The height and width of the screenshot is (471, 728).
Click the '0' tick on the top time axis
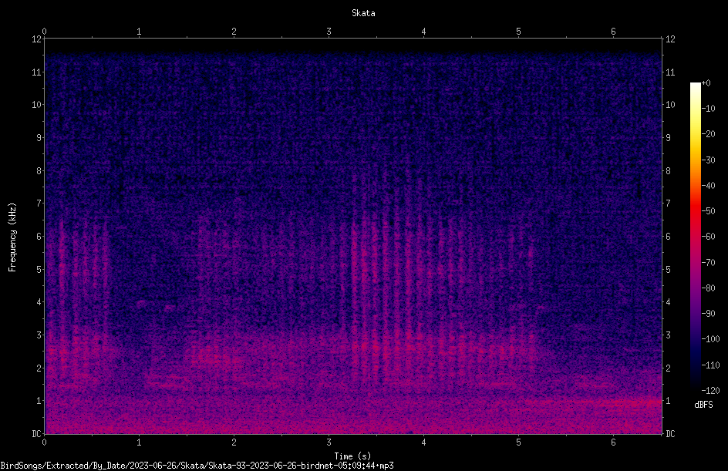pyautogui.click(x=44, y=32)
